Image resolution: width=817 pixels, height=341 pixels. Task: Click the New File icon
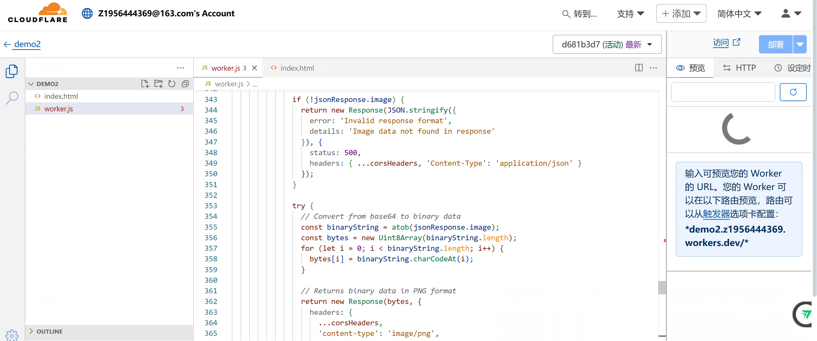(145, 84)
